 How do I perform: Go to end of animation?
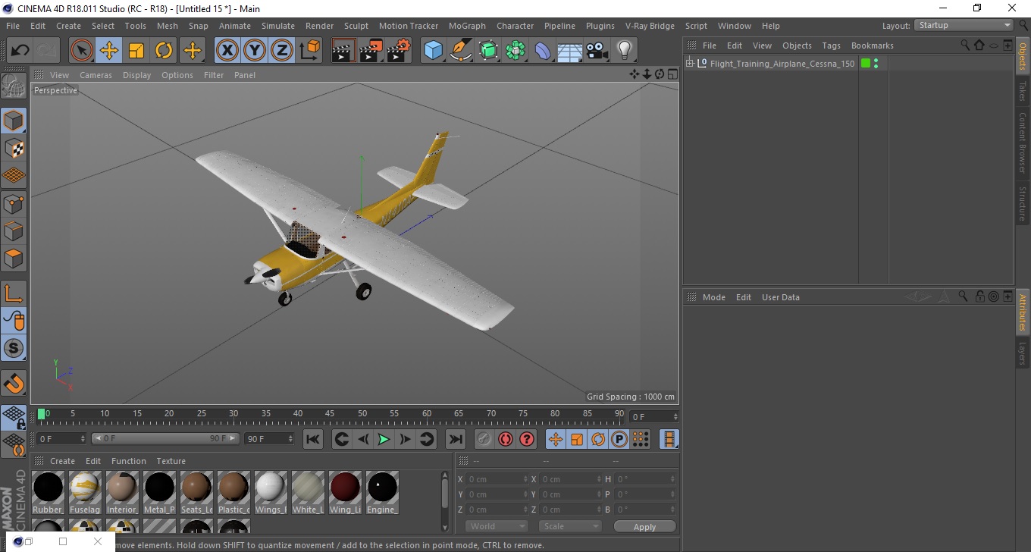(x=455, y=439)
